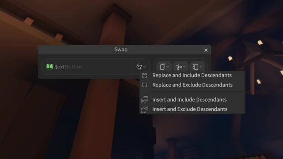
Task: Collapse the swap options dropdown chevron
Action: (145, 67)
